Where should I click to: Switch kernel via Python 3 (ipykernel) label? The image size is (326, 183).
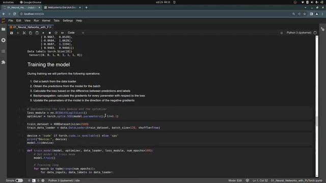(299, 33)
